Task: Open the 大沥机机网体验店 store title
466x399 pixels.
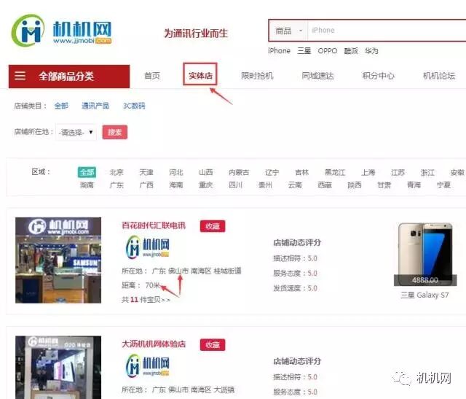Action: (154, 344)
